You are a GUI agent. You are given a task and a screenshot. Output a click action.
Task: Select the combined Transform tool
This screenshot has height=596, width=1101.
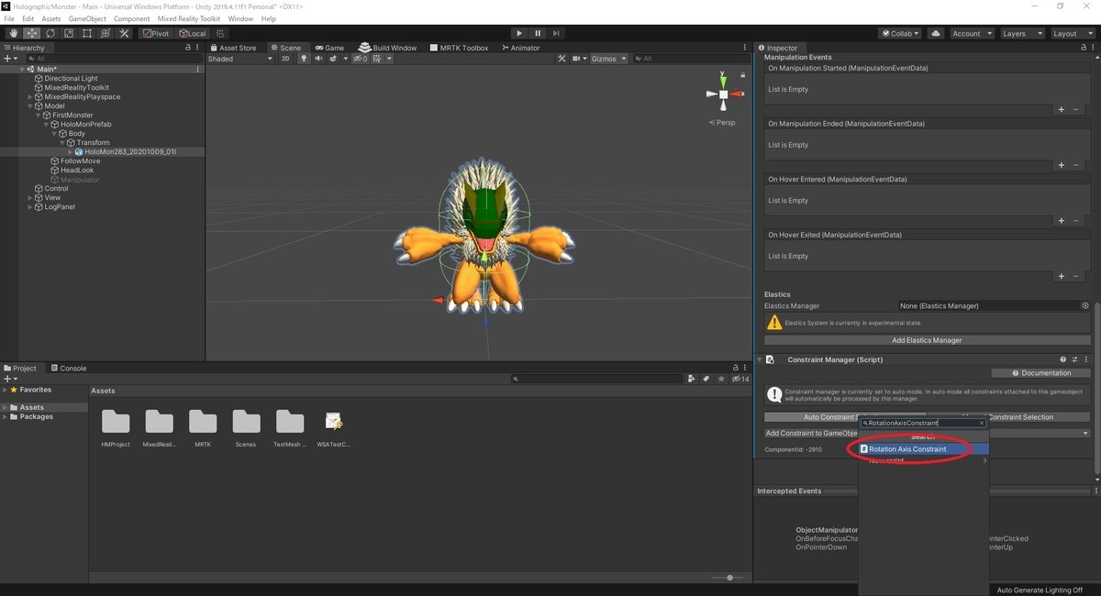click(x=105, y=33)
